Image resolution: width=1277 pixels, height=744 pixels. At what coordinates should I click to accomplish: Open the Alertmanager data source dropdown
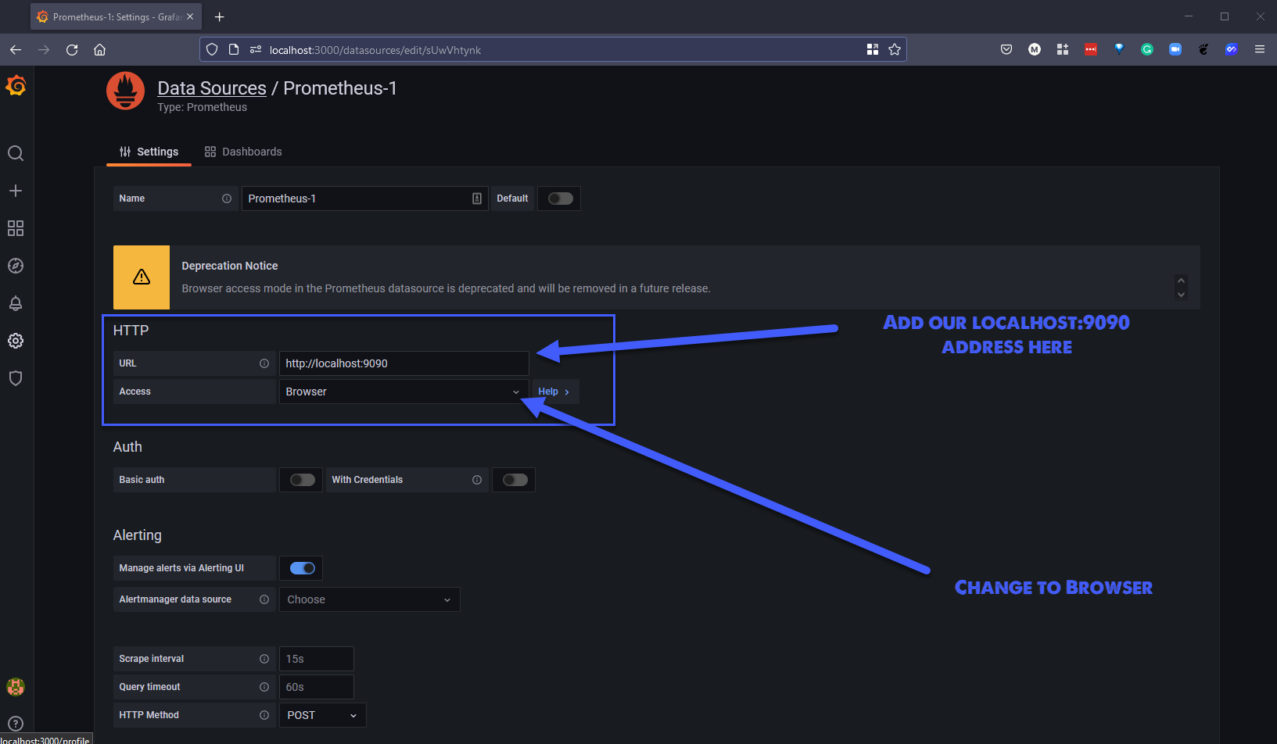coord(369,599)
